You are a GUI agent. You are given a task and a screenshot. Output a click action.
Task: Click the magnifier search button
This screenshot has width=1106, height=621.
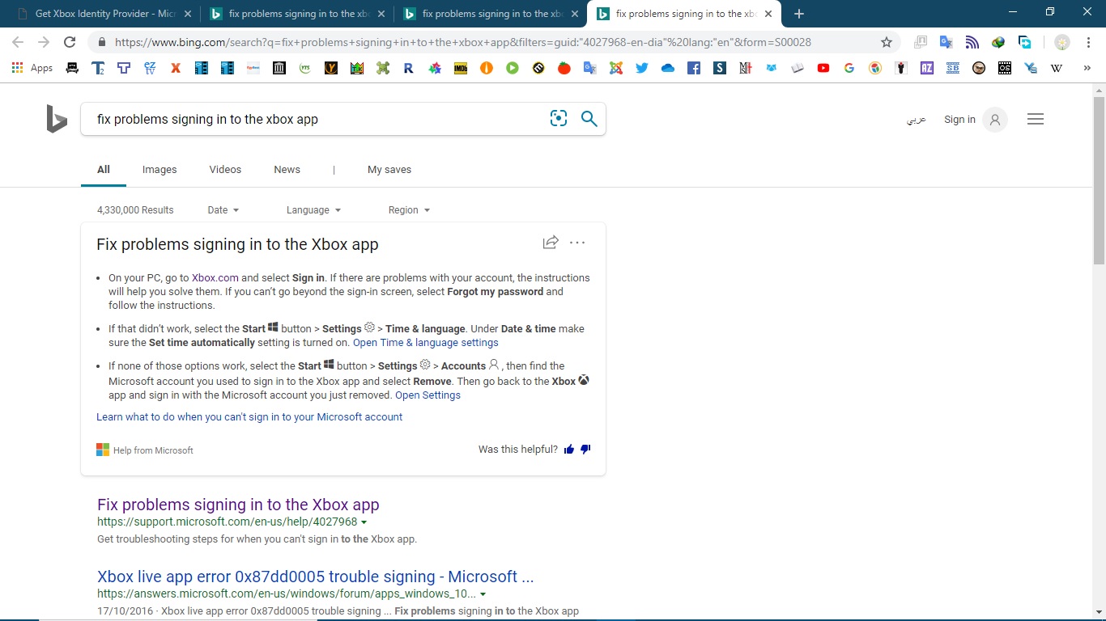[589, 119]
